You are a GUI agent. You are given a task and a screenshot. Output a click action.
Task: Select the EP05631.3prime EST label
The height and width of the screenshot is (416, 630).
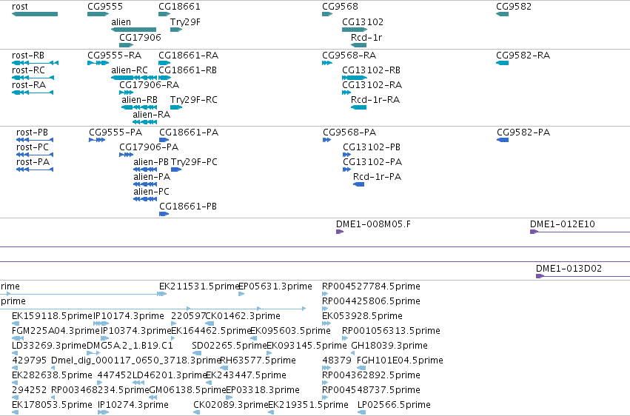tap(275, 286)
